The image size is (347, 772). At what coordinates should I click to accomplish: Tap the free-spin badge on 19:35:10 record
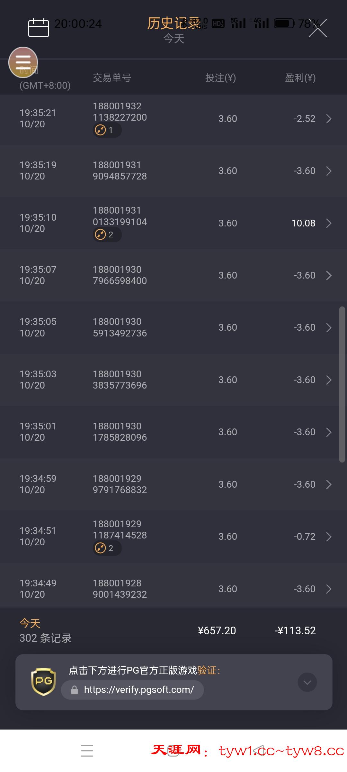click(107, 235)
